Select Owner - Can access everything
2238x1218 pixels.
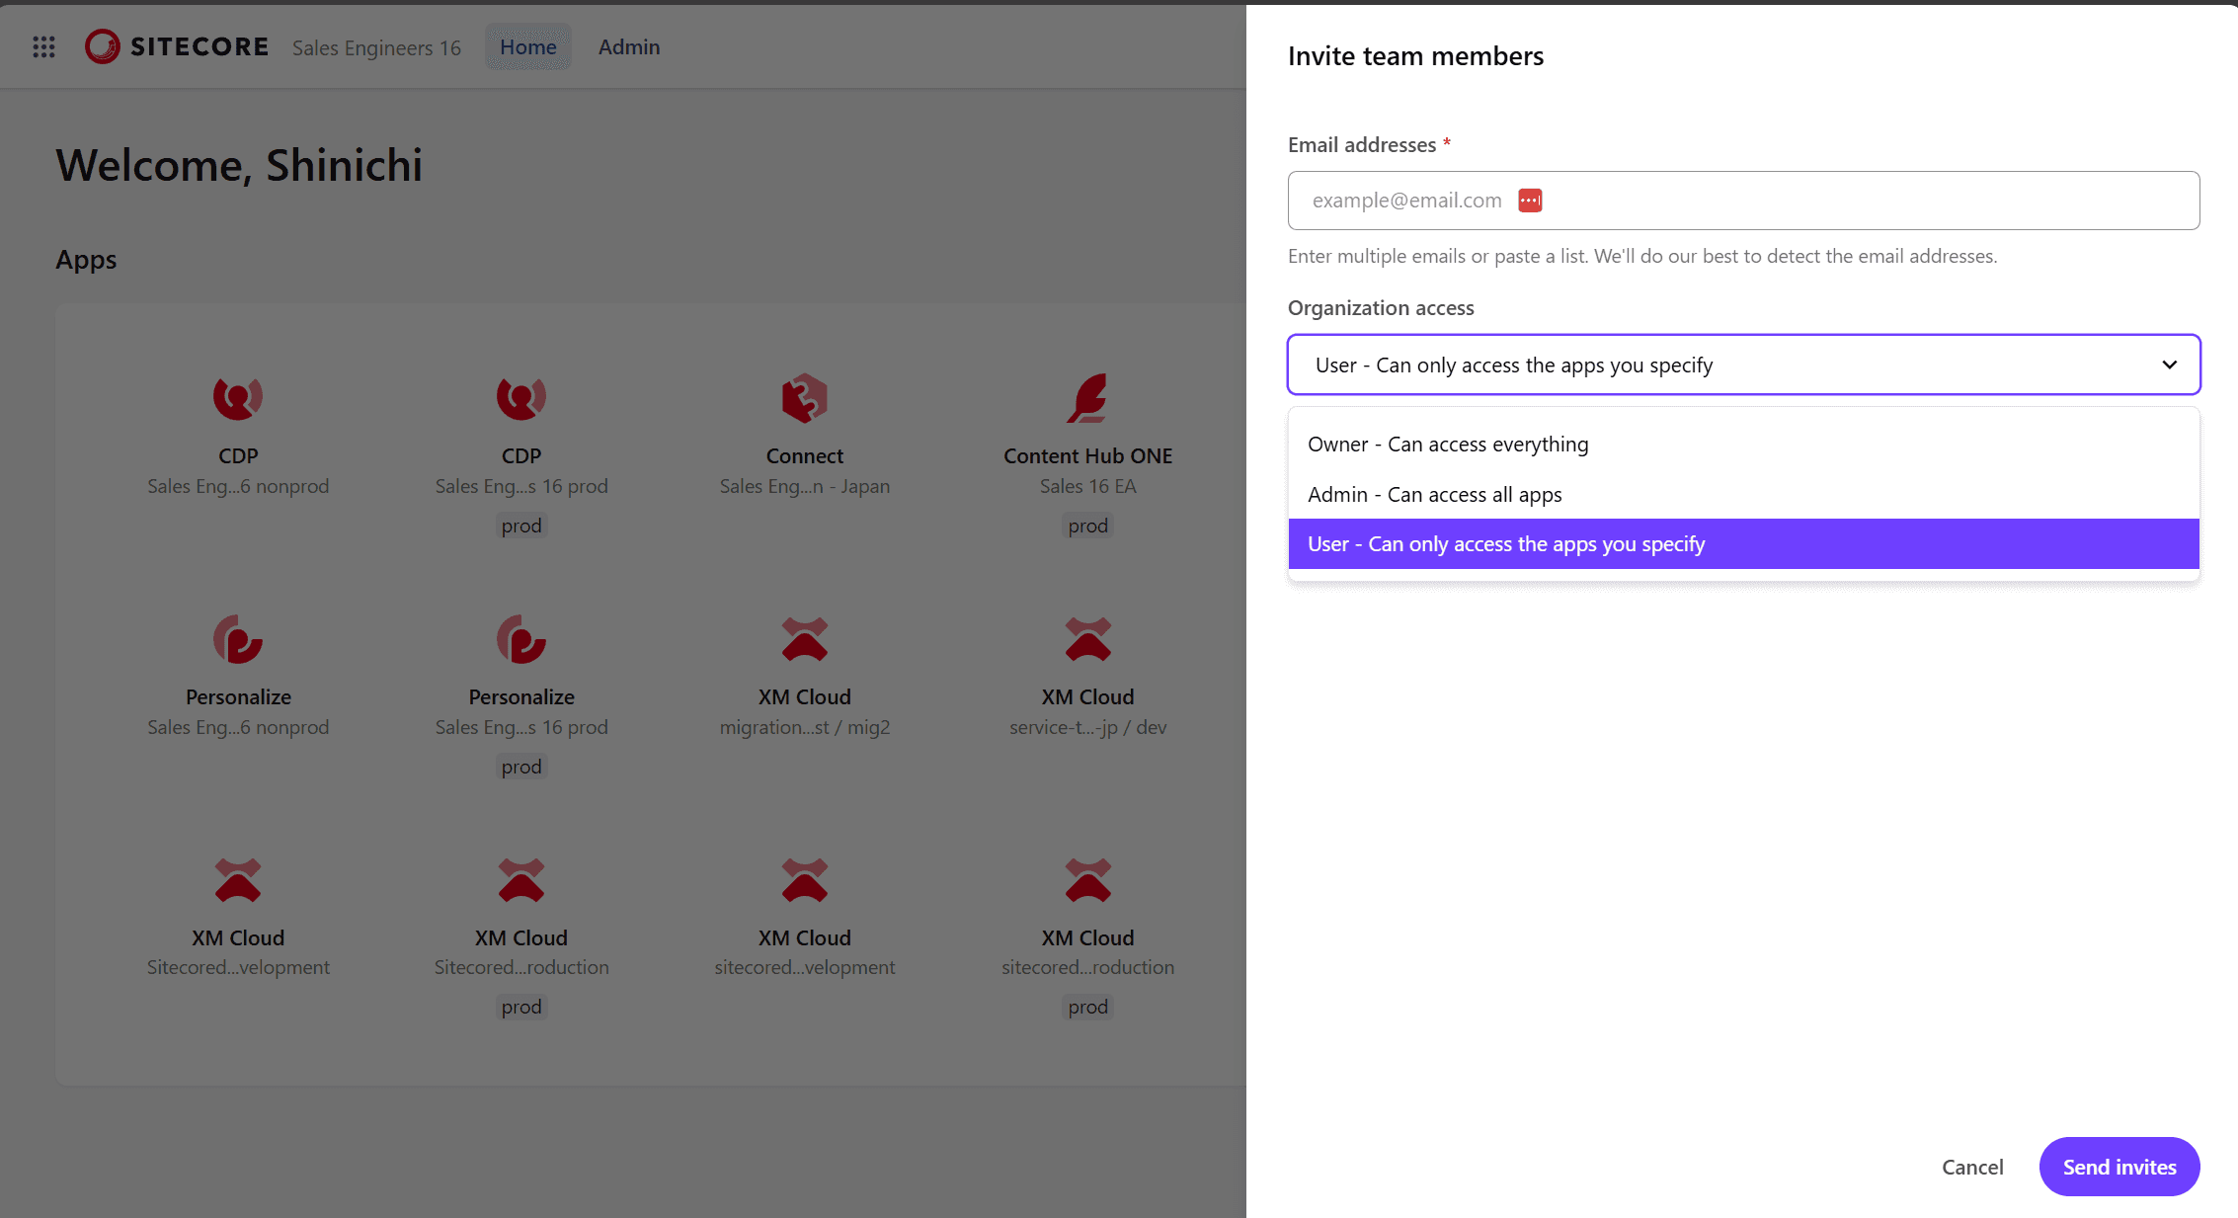1448,445
